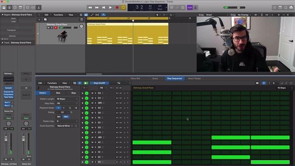Select ping-pong playback mode icon
The width and height of the screenshot is (295, 166).
pos(70,108)
